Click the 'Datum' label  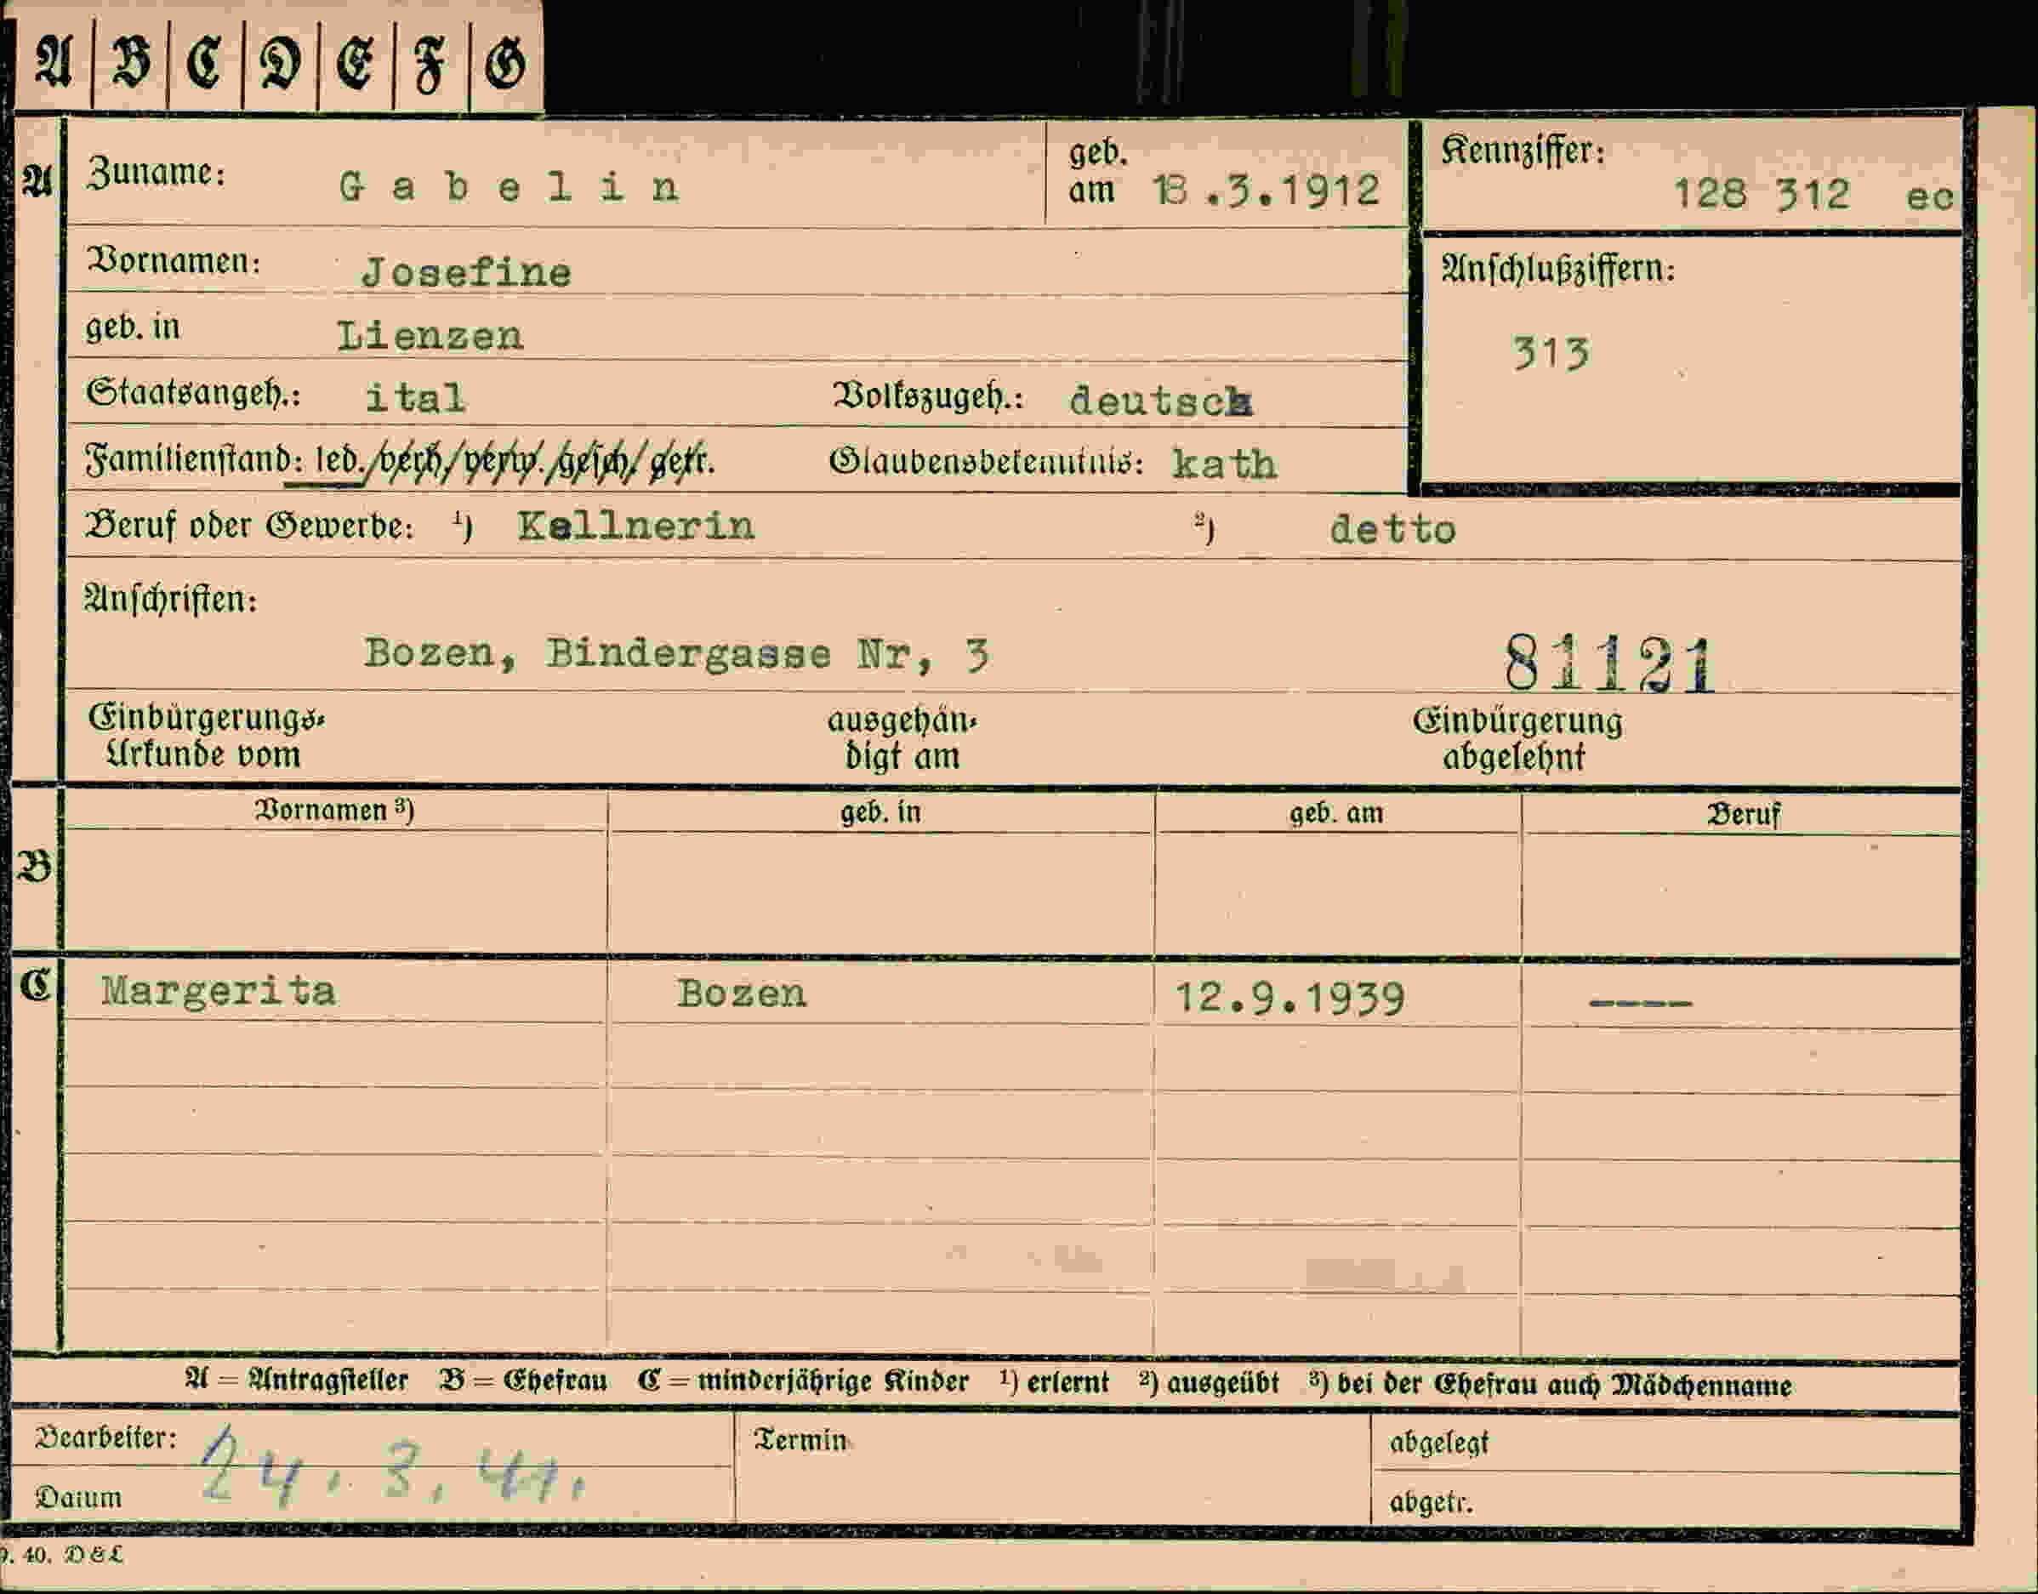point(78,1498)
